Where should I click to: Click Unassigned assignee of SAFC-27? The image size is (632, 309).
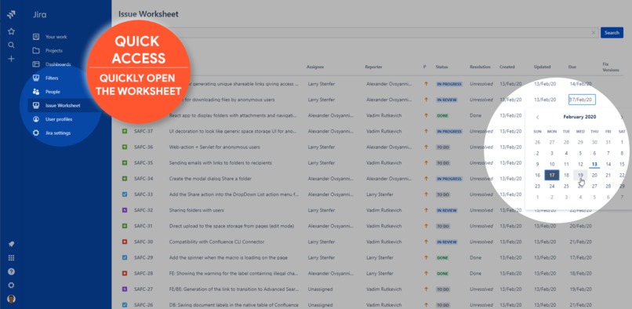[319, 289]
